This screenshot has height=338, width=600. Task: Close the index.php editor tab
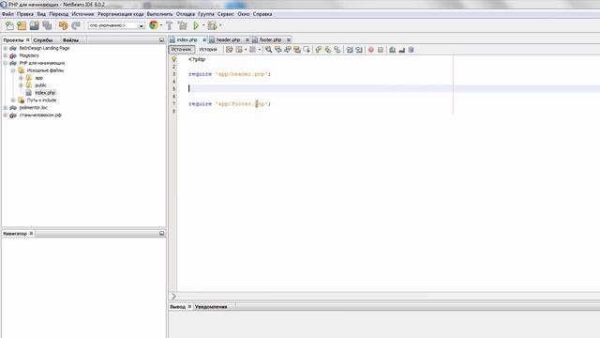click(x=204, y=39)
